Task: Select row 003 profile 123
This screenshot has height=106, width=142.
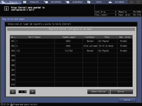Action: coord(71,51)
